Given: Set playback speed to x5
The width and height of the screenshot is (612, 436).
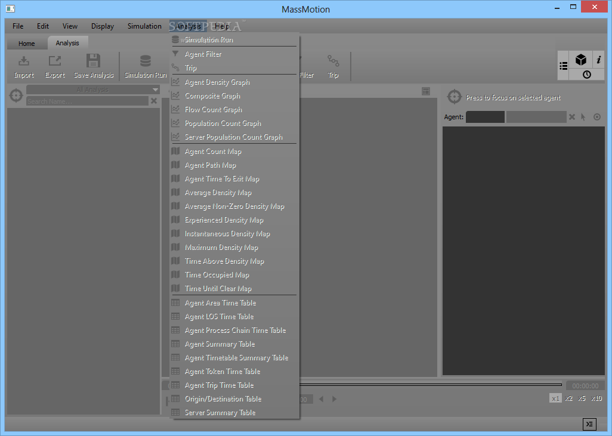Looking at the screenshot, I should [x=582, y=398].
